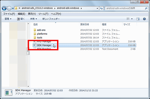
Task: Click AVD Manager's 216 KB size
Action: point(132,41)
